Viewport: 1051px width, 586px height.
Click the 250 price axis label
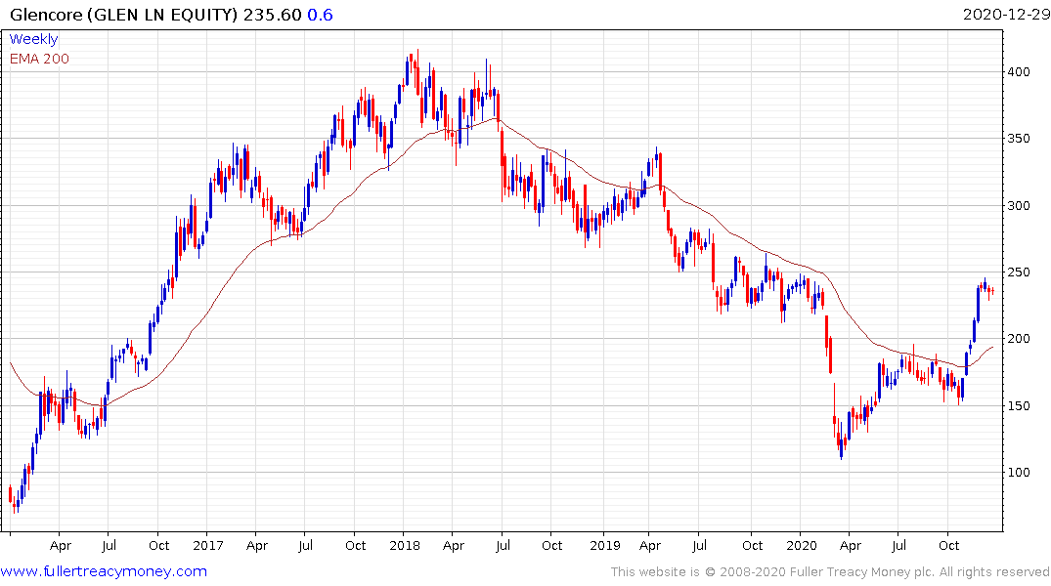pos(1019,272)
